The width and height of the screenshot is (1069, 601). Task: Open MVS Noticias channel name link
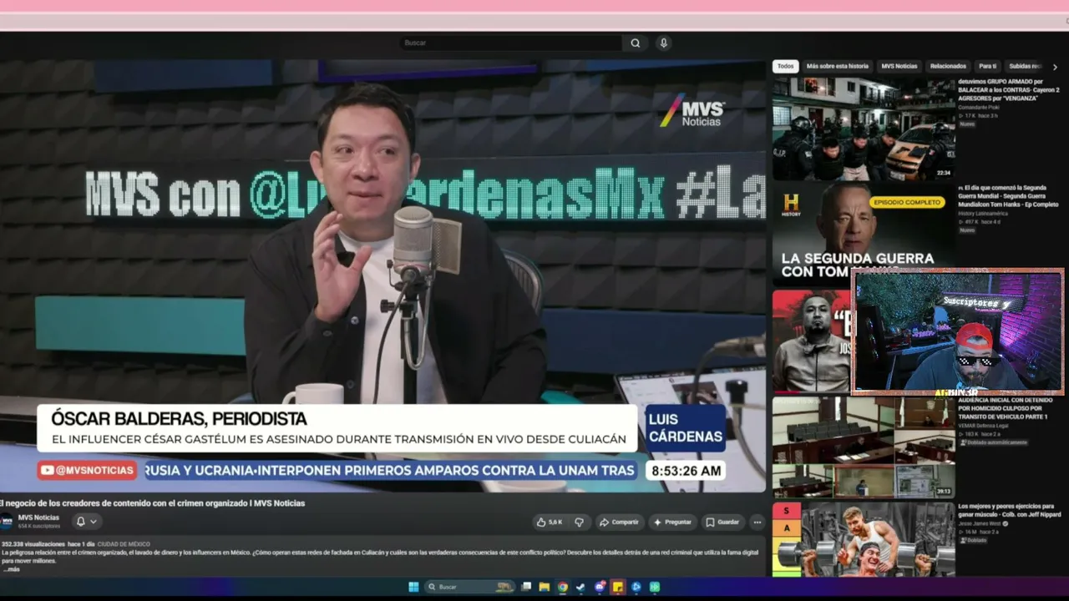(x=38, y=518)
